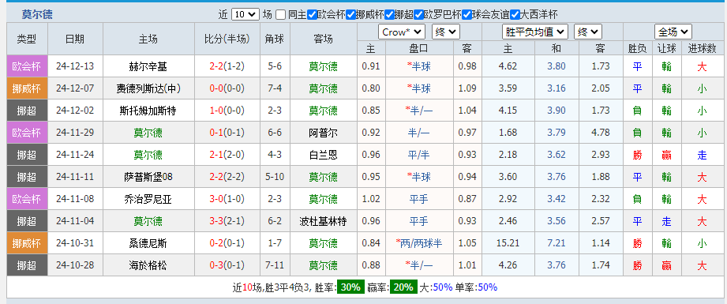Click the 0-3(0-1) score on 24-10-28 row
Viewport: 727px width, 304px height.
[x=227, y=266]
